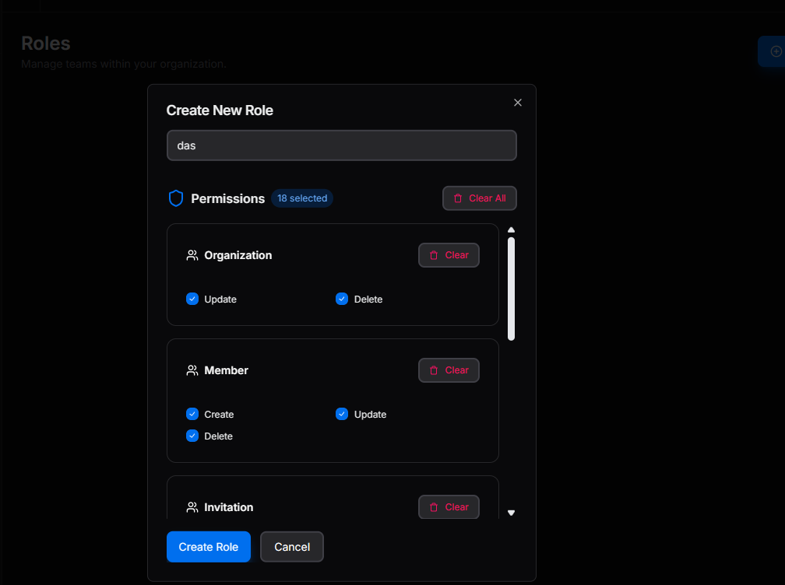785x585 pixels.
Task: Disable the Create permission for Member
Action: click(192, 414)
